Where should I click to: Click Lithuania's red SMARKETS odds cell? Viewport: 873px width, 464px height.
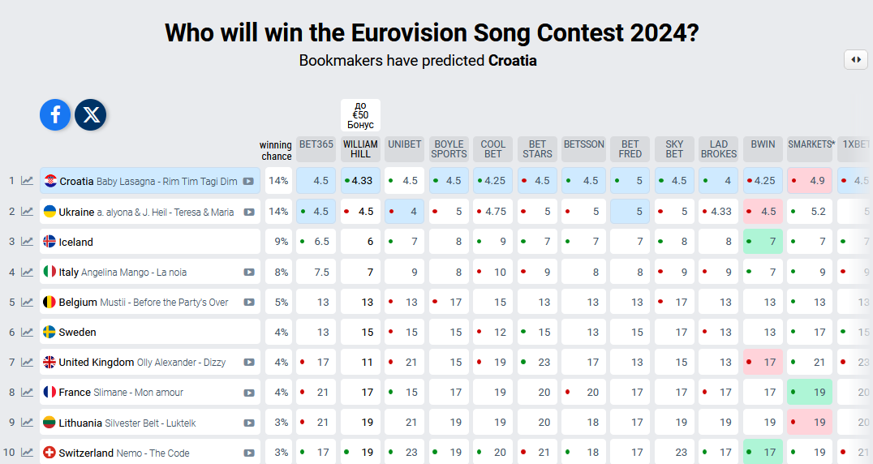pyautogui.click(x=810, y=423)
